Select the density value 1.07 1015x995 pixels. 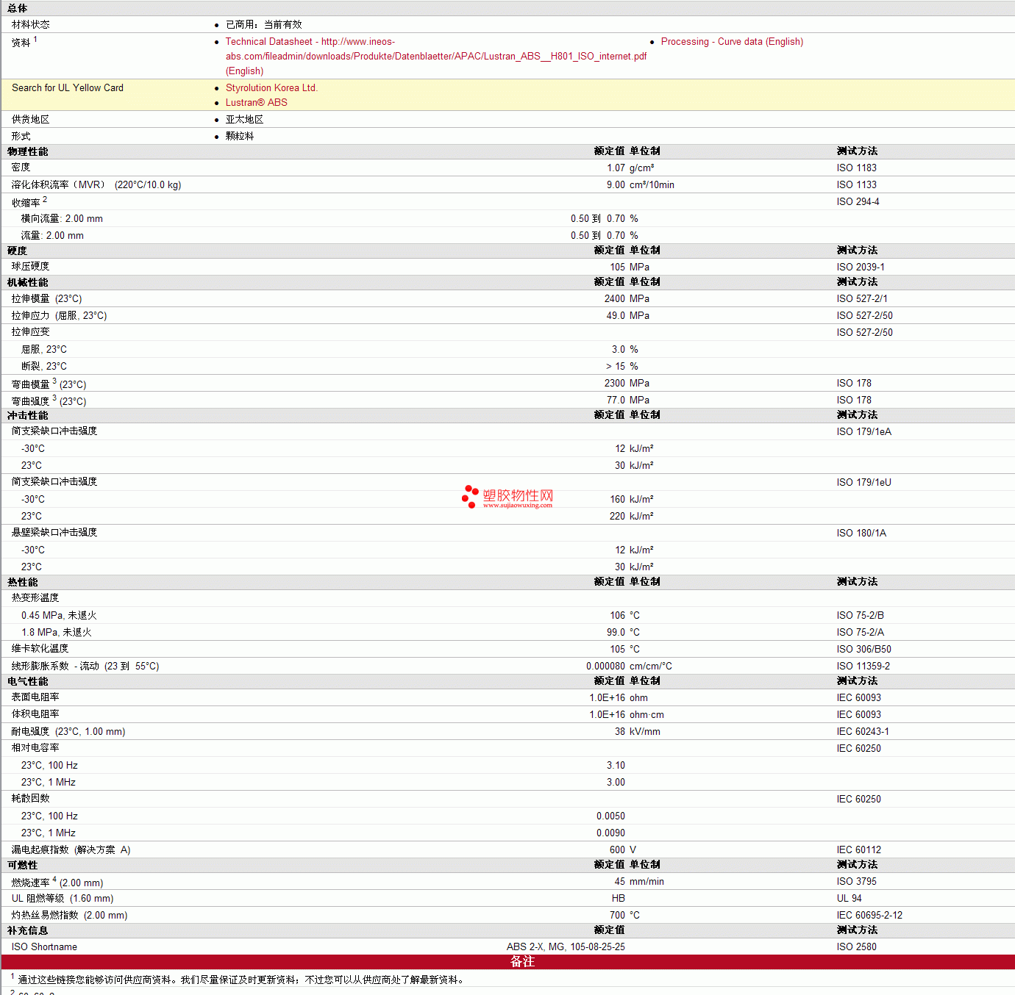[616, 168]
